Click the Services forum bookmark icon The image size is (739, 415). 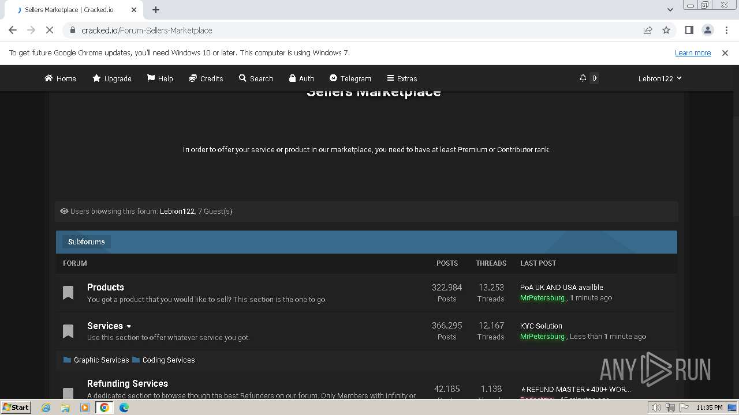pos(68,331)
